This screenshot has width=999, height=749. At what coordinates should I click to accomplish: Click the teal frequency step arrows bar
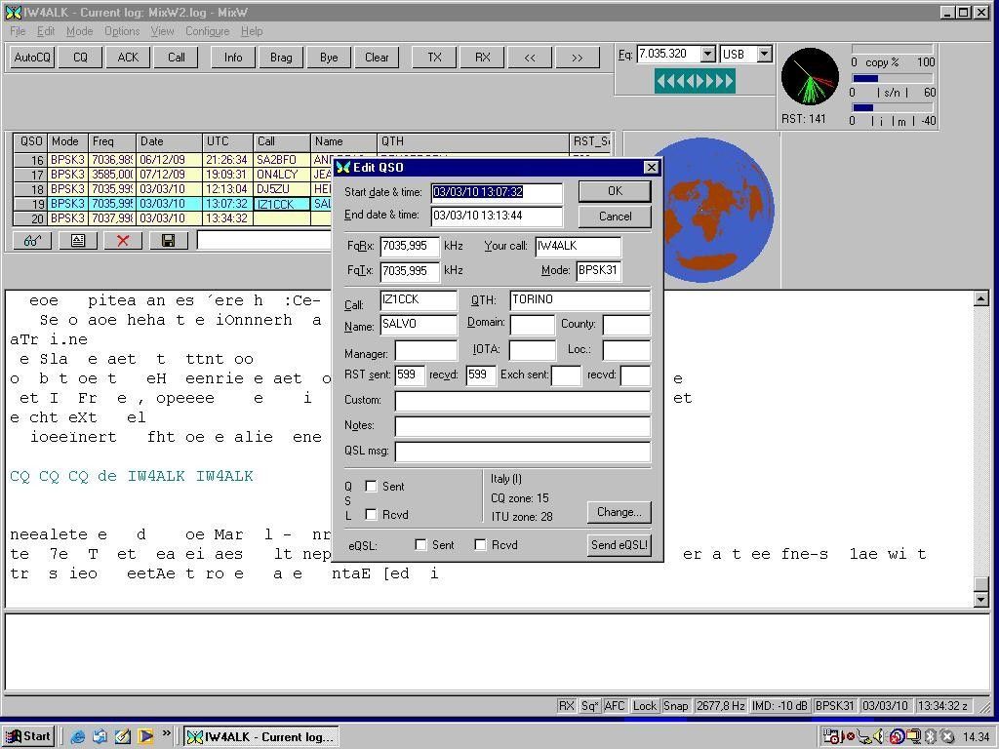(695, 81)
